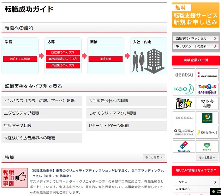Click the dentsu company logo
Screen dimensions: 221x195
[x=184, y=75]
